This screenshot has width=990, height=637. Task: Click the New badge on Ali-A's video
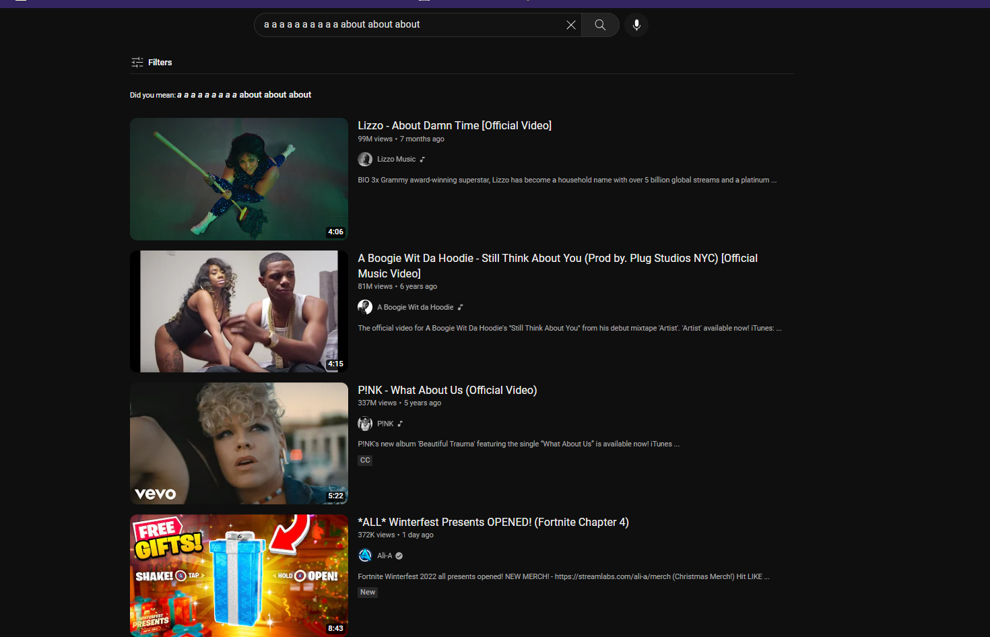(x=367, y=592)
